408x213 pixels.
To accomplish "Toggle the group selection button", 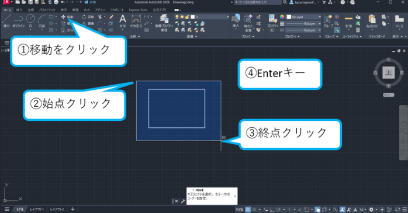I will 337,30.
